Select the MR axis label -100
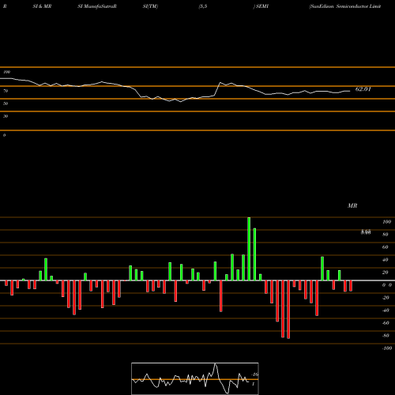Image resolution: width=395 pixels, height=395 pixels. click(387, 348)
